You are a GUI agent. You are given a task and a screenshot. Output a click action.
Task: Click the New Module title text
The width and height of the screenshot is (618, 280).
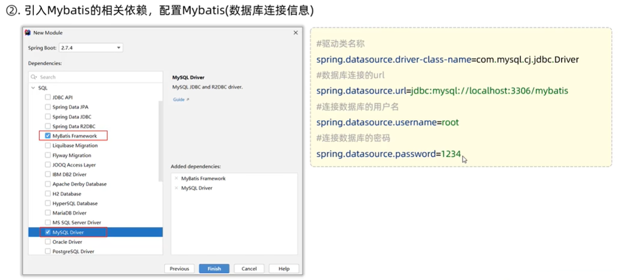click(x=48, y=33)
